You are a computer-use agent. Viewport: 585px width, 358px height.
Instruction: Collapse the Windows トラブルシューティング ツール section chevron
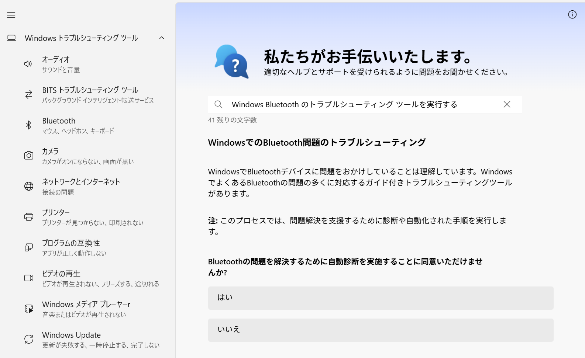click(x=162, y=38)
